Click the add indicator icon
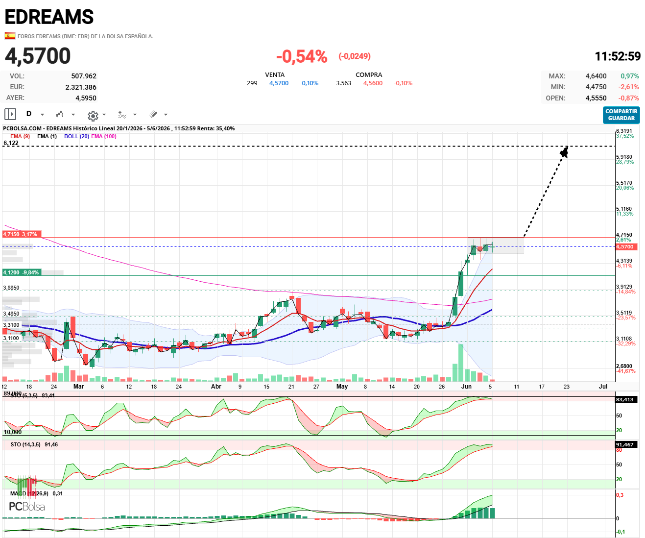The width and height of the screenshot is (645, 538). [x=122, y=115]
